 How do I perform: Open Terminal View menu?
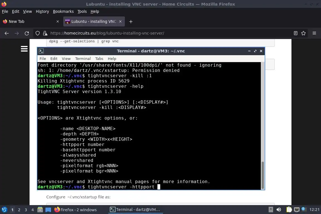point(66,59)
